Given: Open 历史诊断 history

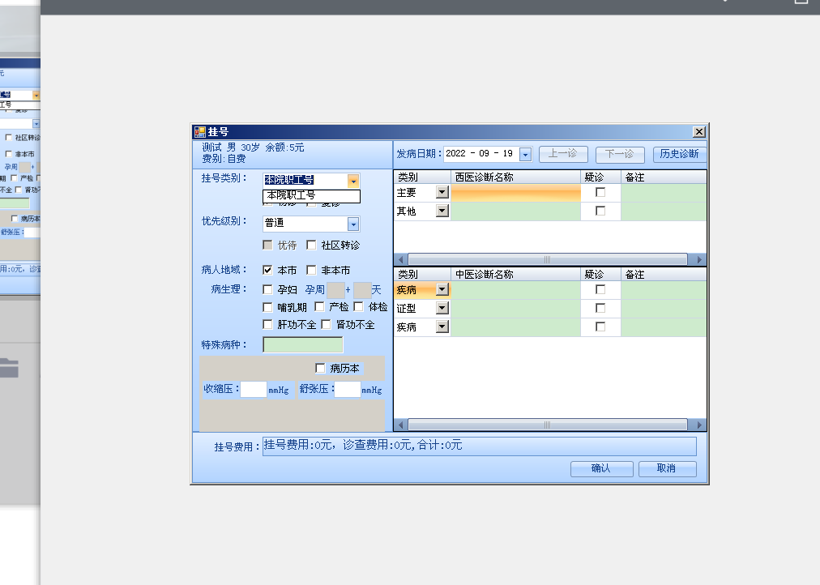Looking at the screenshot, I should click(x=679, y=154).
